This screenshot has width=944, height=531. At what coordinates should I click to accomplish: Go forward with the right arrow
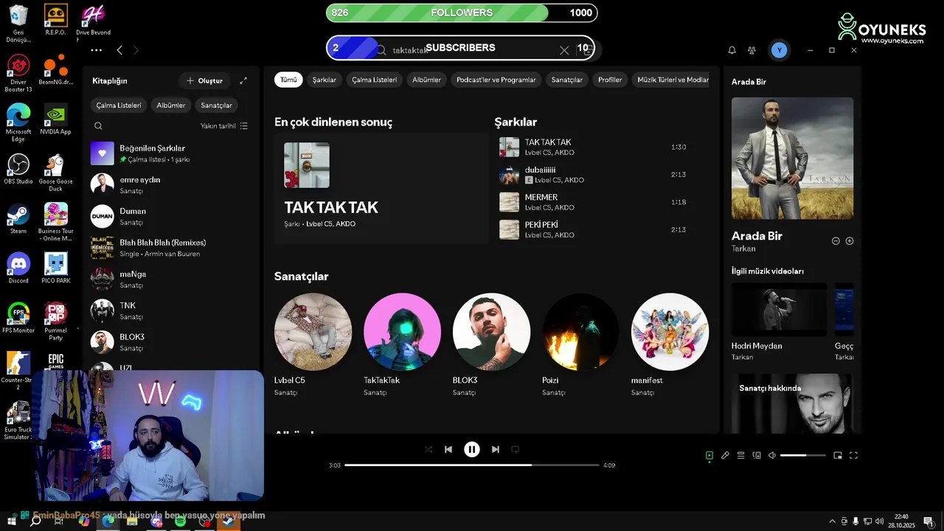pyautogui.click(x=136, y=50)
